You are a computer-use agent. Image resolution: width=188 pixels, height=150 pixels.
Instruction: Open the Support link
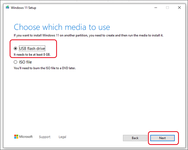coord(45,137)
